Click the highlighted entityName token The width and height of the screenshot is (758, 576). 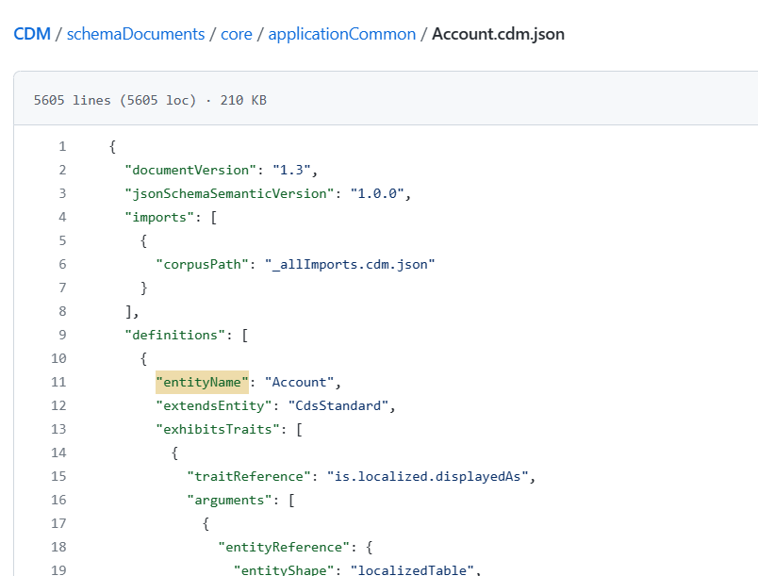202,382
